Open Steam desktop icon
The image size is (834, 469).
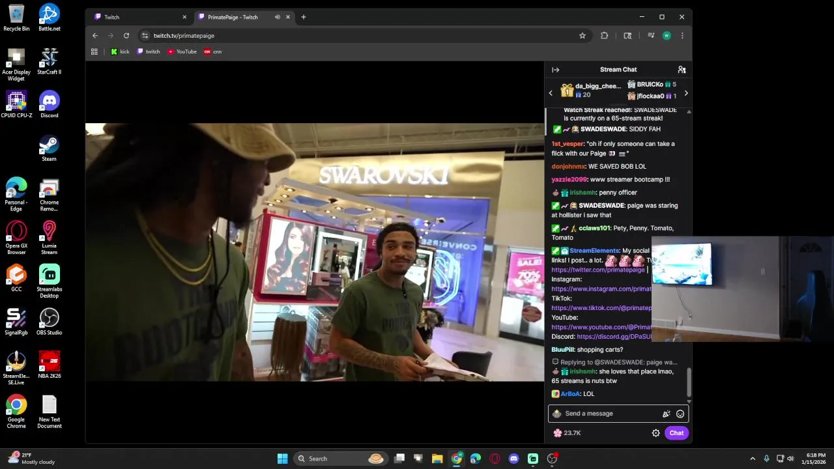[50, 148]
